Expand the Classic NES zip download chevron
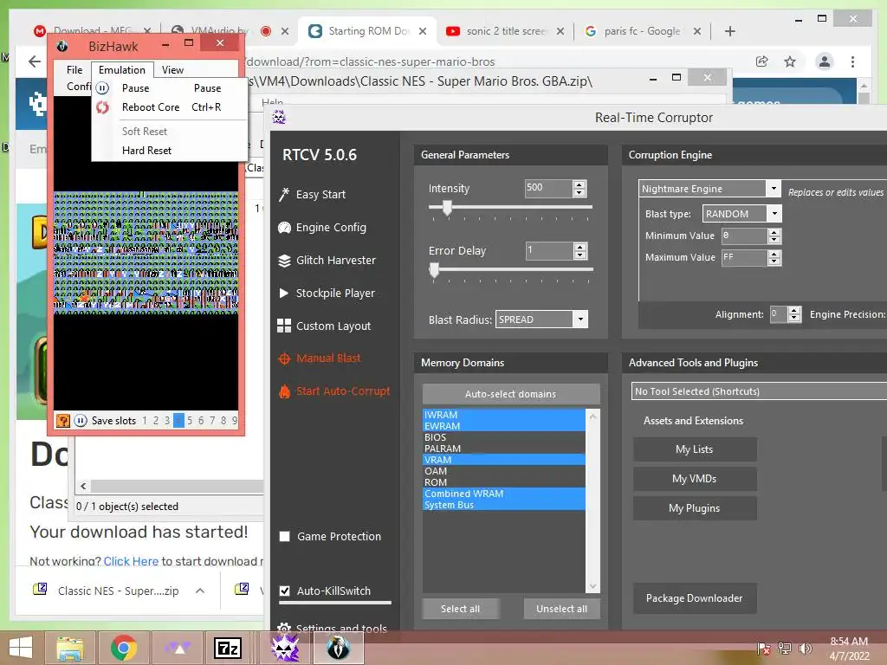Image resolution: width=887 pixels, height=665 pixels. (x=200, y=591)
